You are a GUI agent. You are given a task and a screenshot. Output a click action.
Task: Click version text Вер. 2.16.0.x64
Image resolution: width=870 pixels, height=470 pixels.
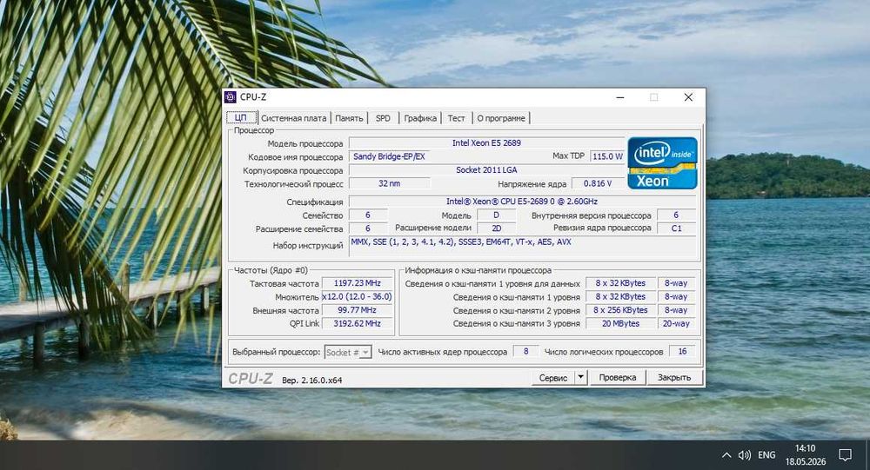[311, 381]
